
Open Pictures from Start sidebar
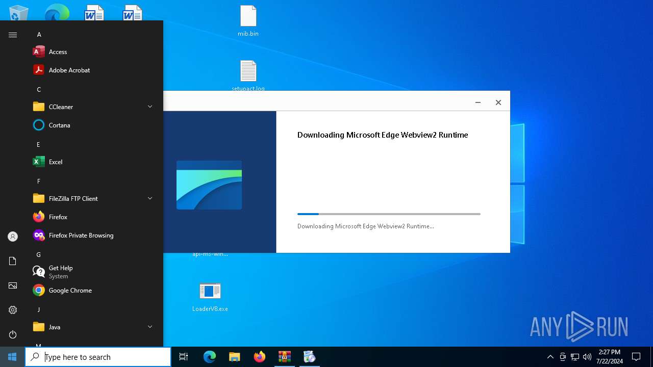point(13,285)
